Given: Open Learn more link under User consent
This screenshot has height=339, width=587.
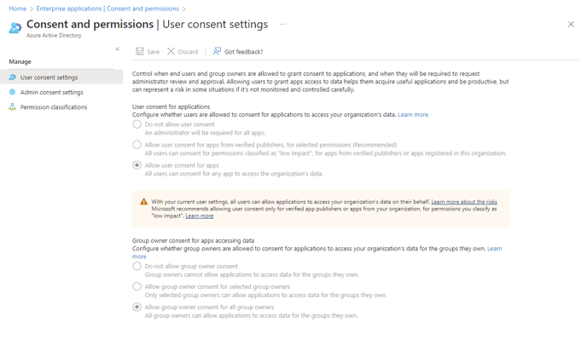Looking at the screenshot, I should click(x=413, y=115).
